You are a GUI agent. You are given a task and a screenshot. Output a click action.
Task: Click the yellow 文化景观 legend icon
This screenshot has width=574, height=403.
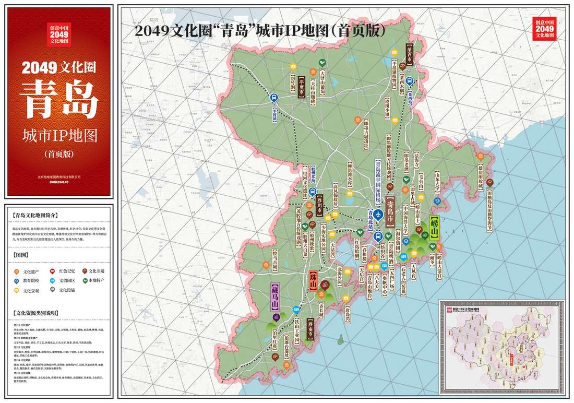click(17, 291)
